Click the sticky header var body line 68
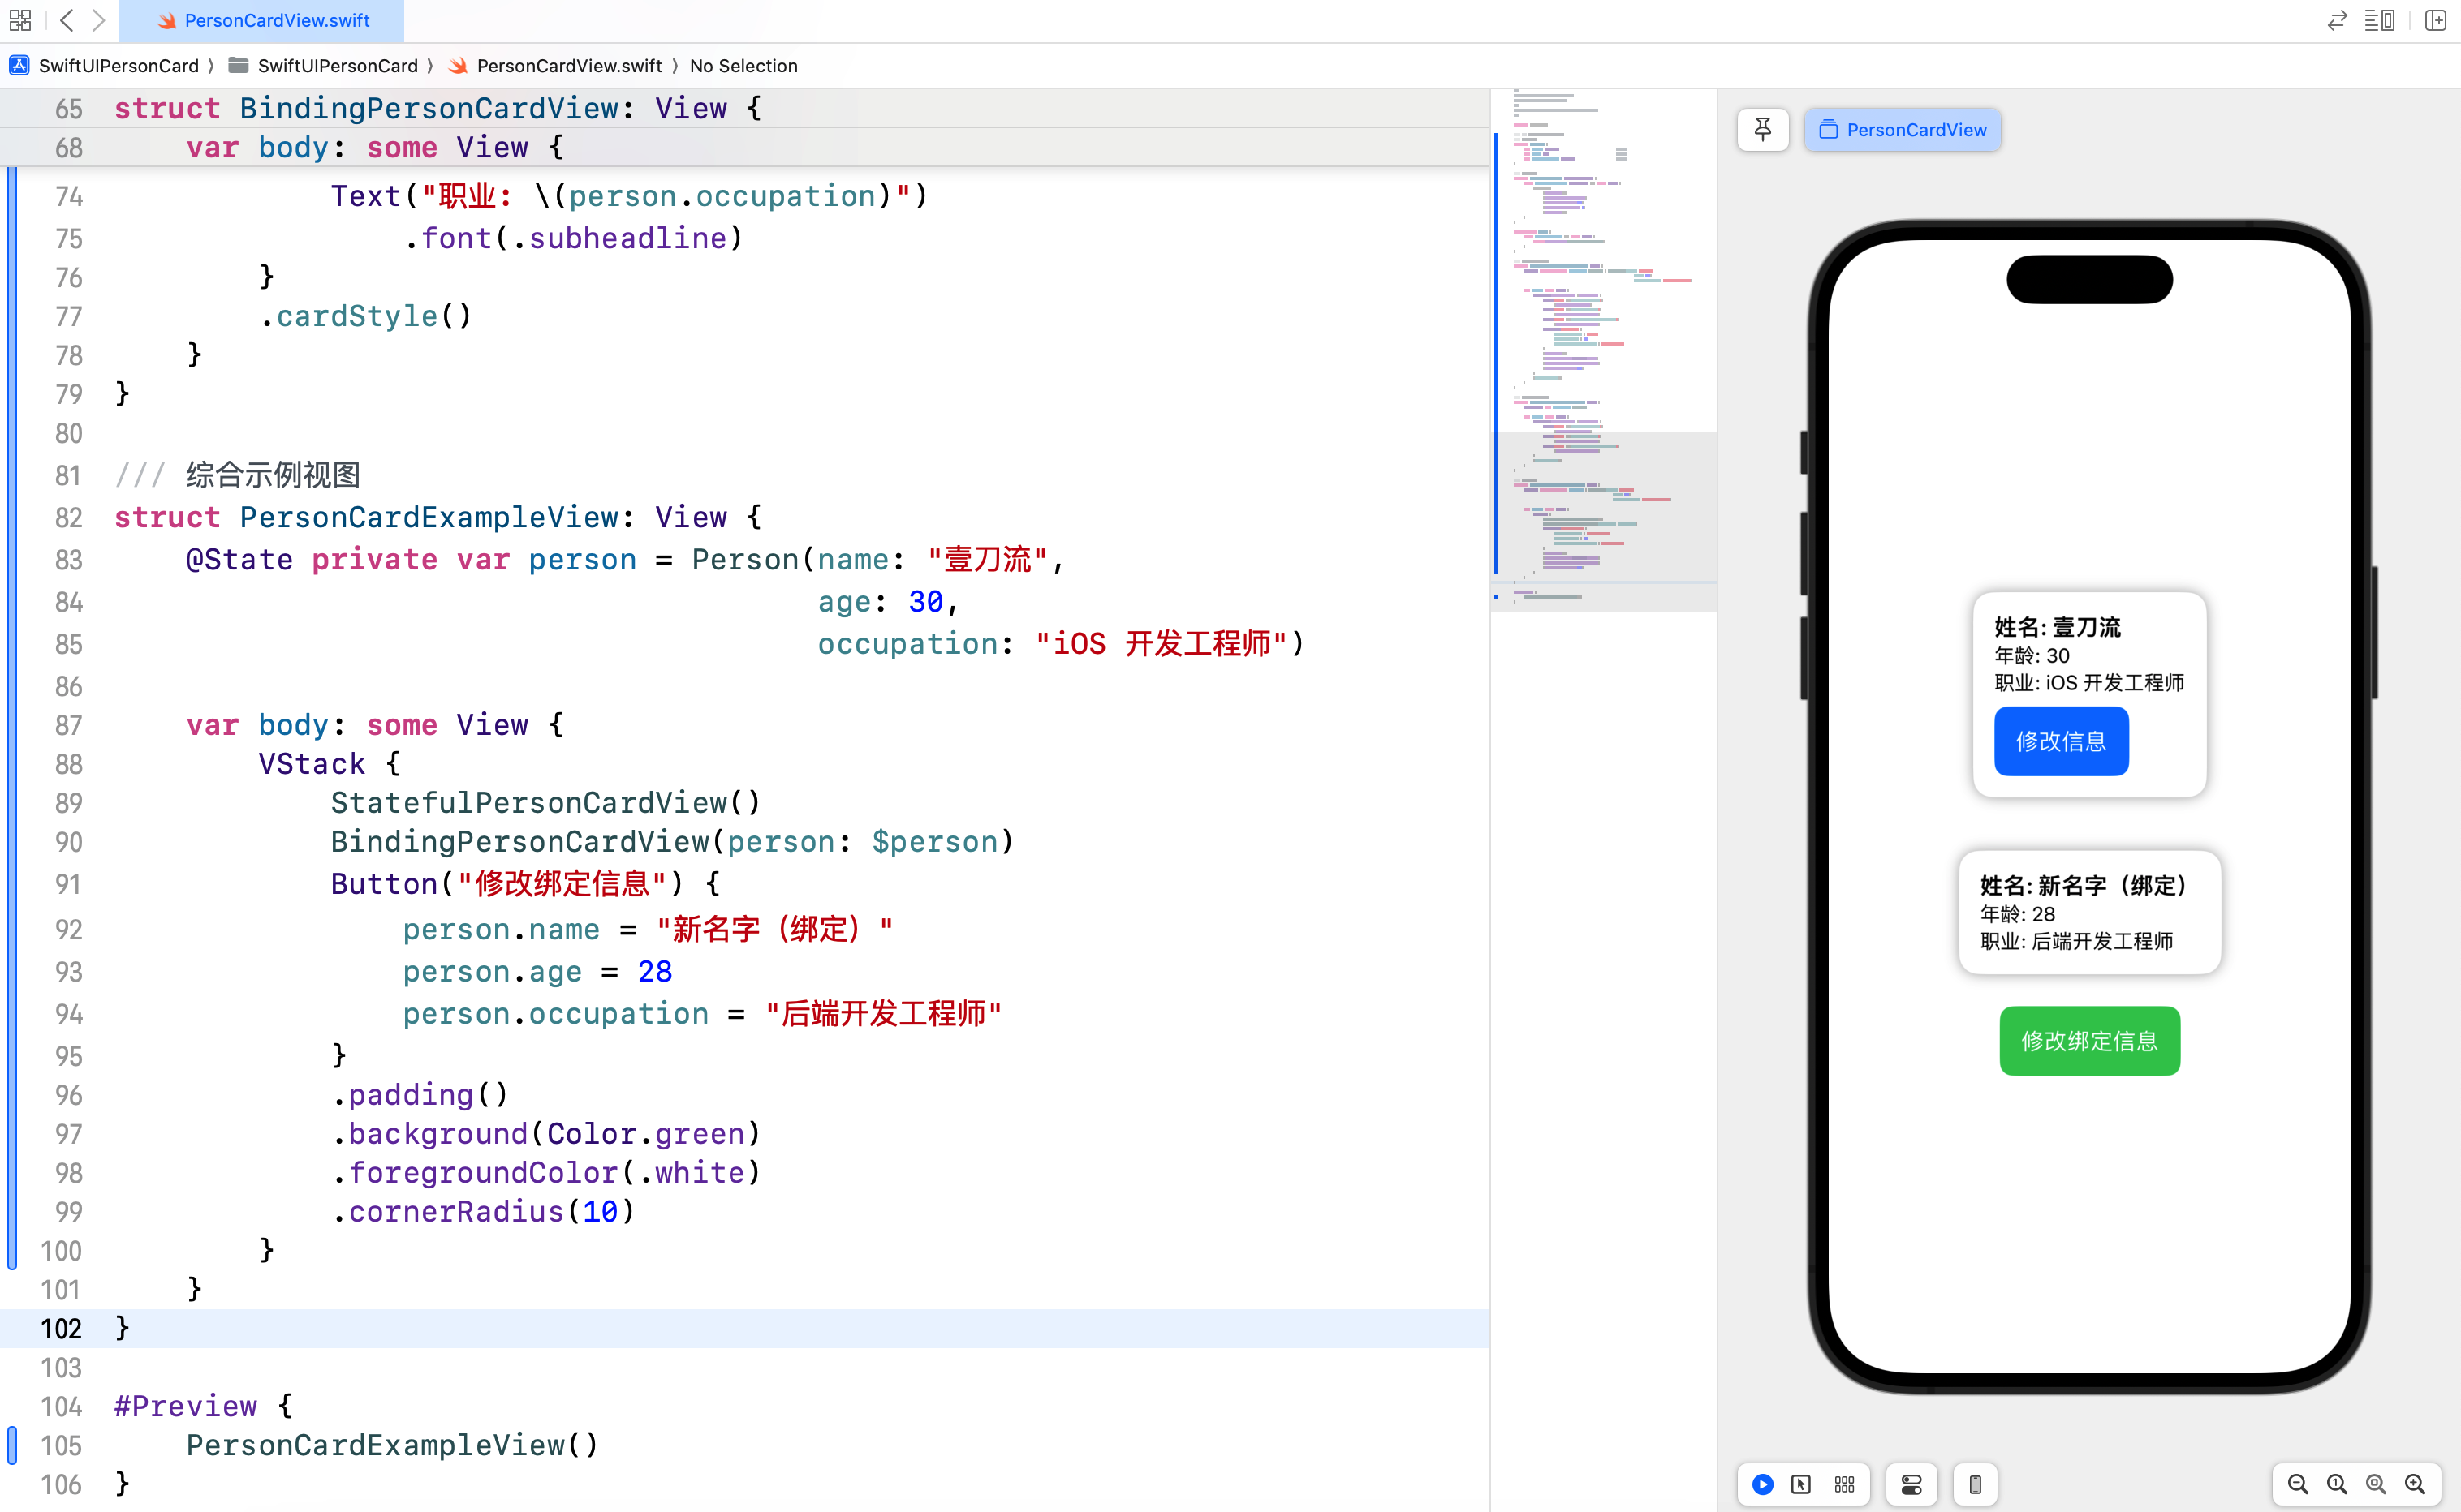This screenshot has height=1512, width=2461. point(375,147)
